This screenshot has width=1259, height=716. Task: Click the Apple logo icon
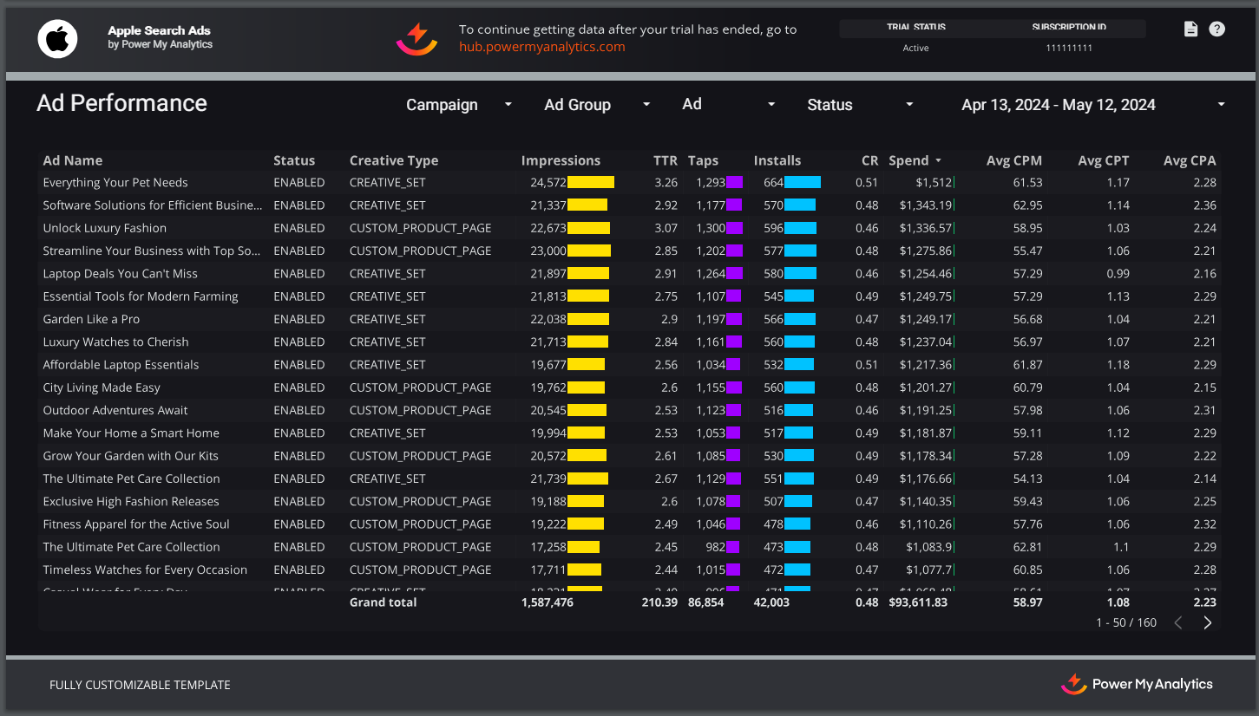tap(57, 38)
